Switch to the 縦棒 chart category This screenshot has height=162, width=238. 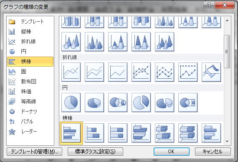[30, 32]
